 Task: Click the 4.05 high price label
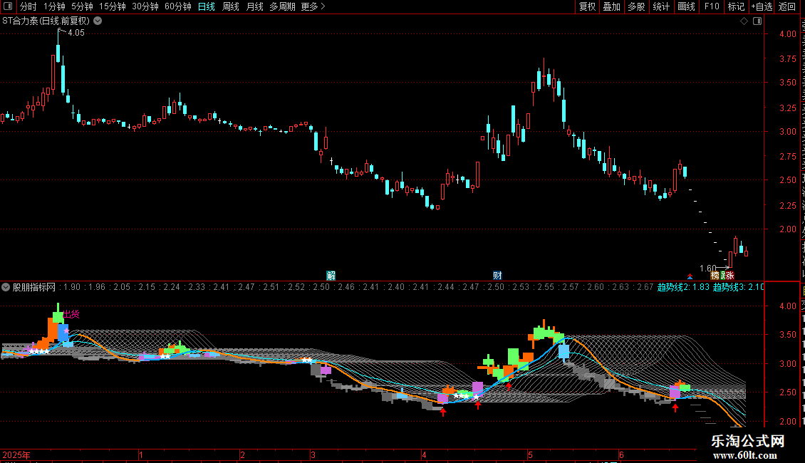pyautogui.click(x=76, y=33)
